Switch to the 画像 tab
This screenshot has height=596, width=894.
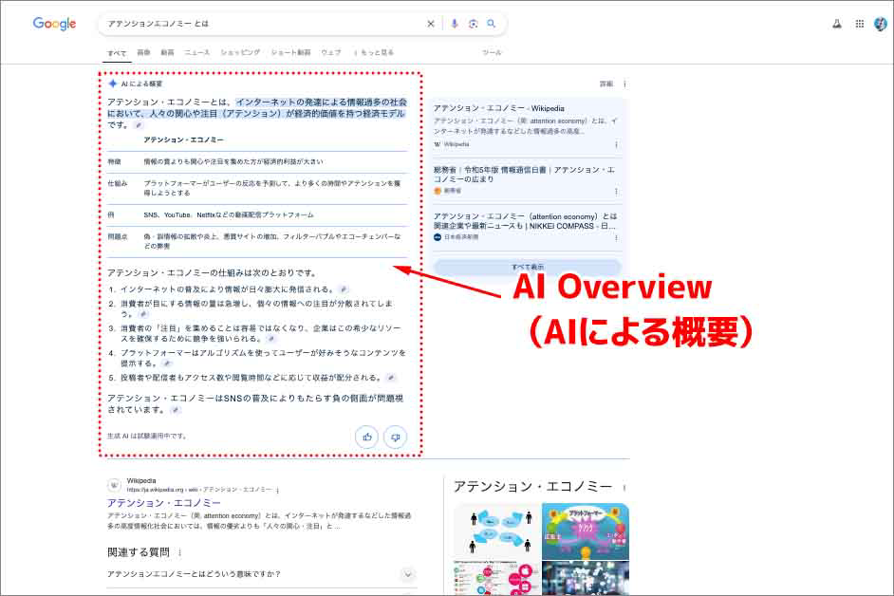tap(143, 52)
